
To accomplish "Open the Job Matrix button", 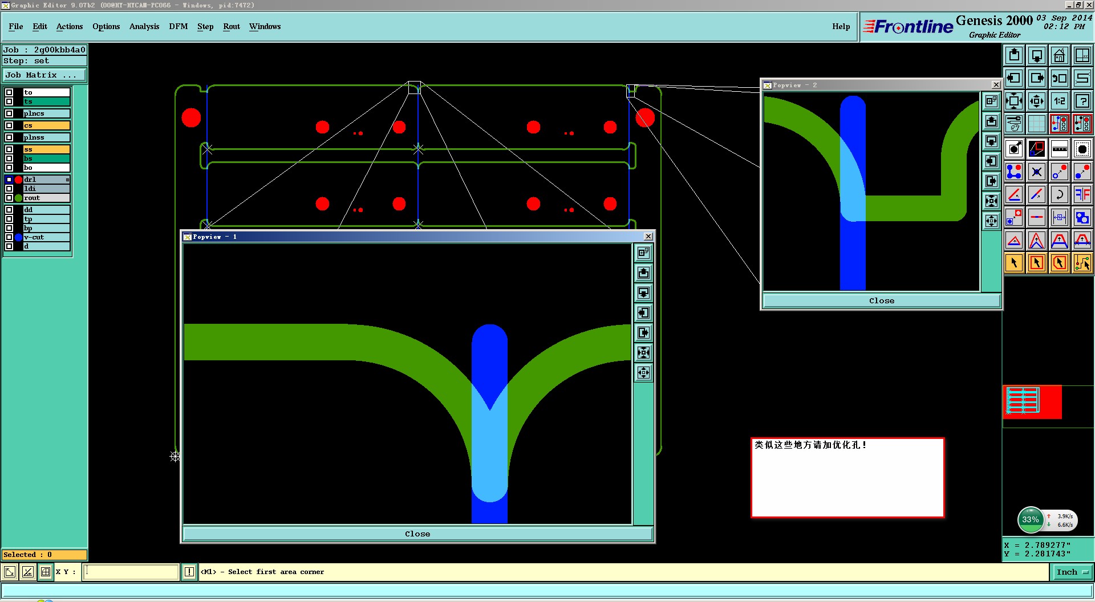I will (44, 75).
